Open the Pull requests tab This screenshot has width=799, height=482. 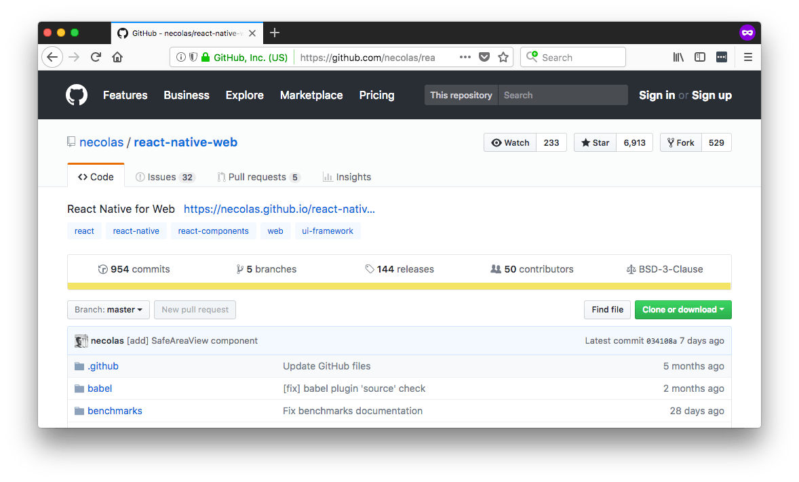pos(258,177)
